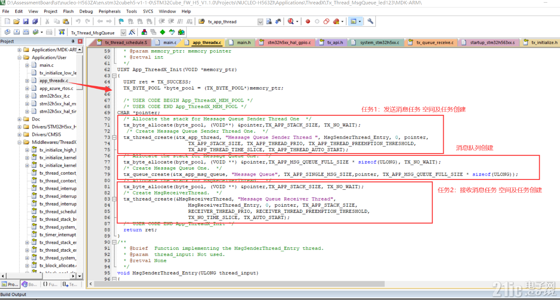Expand the Doc folder

tap(20, 119)
